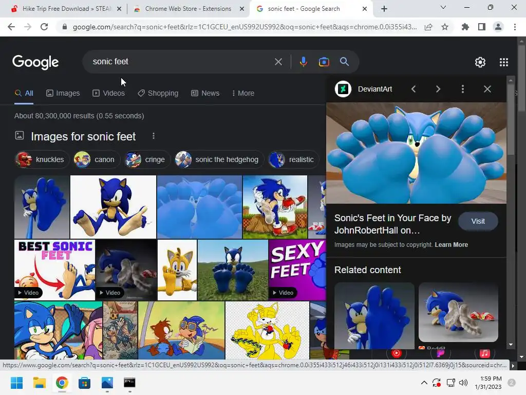Switch to the Videos results tab

point(109,93)
